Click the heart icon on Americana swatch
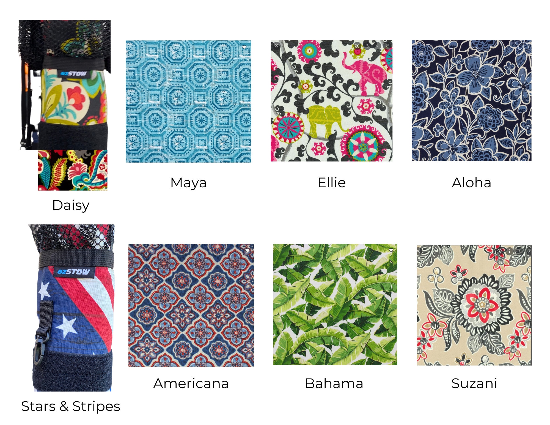 (x=247, y=250)
